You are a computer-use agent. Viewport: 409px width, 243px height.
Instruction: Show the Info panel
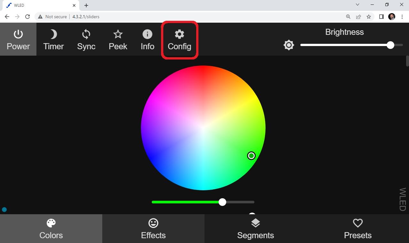tap(147, 40)
